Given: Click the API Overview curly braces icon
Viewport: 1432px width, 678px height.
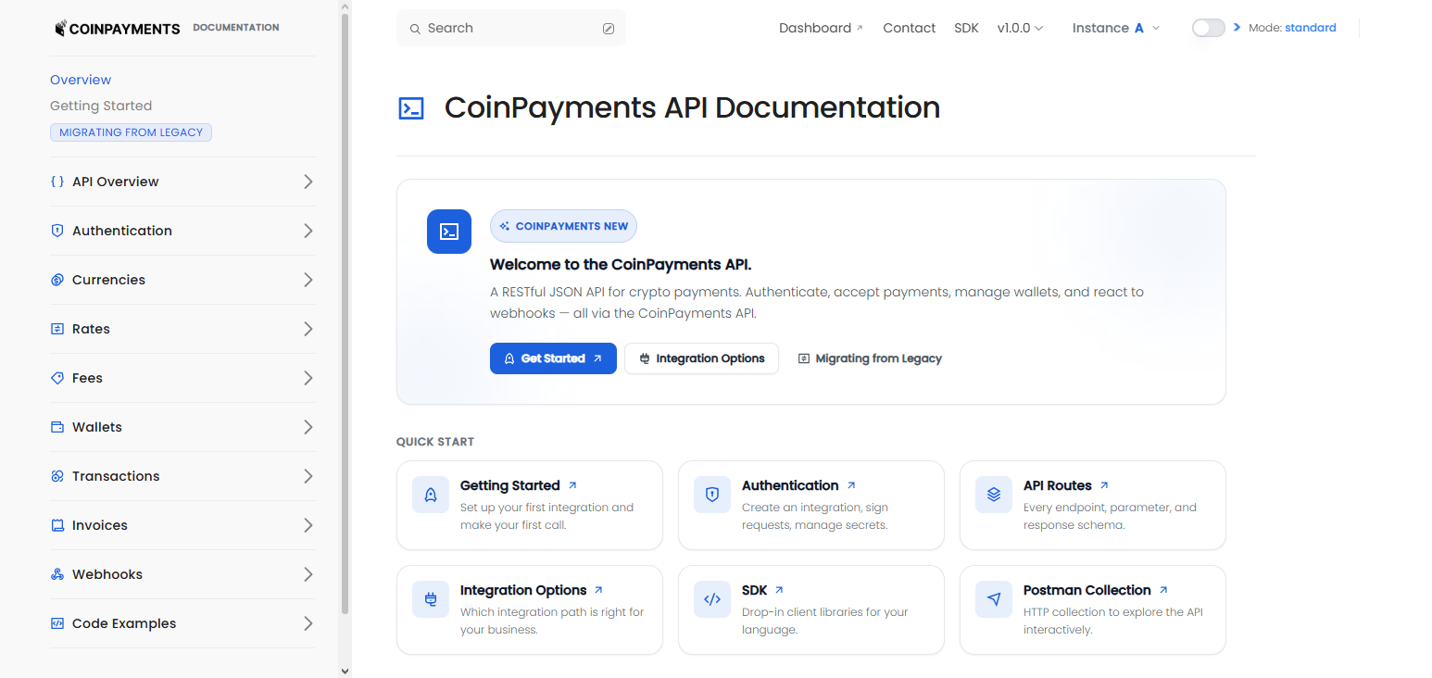Looking at the screenshot, I should [57, 182].
